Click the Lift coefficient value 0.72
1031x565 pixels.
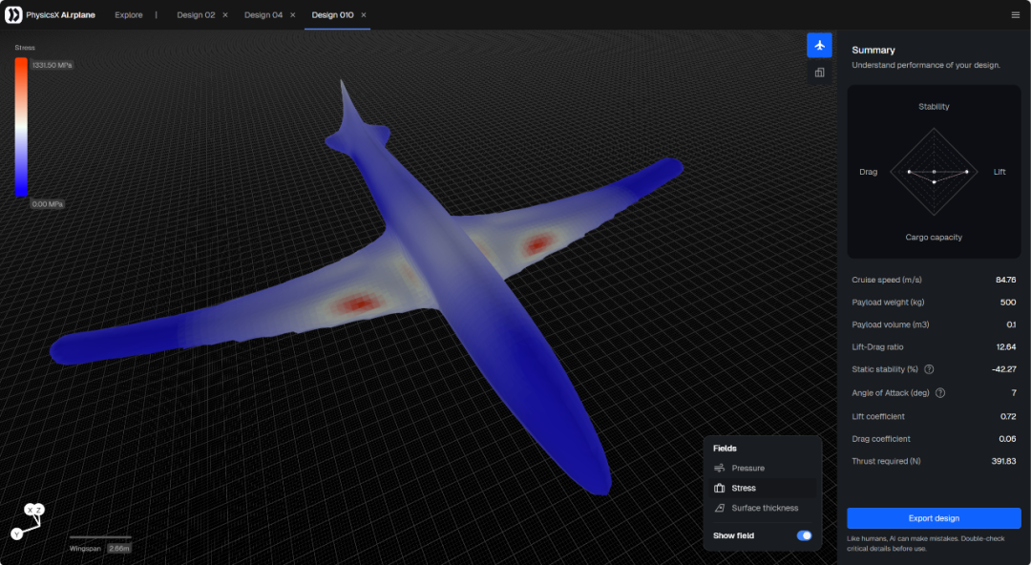click(x=1008, y=417)
